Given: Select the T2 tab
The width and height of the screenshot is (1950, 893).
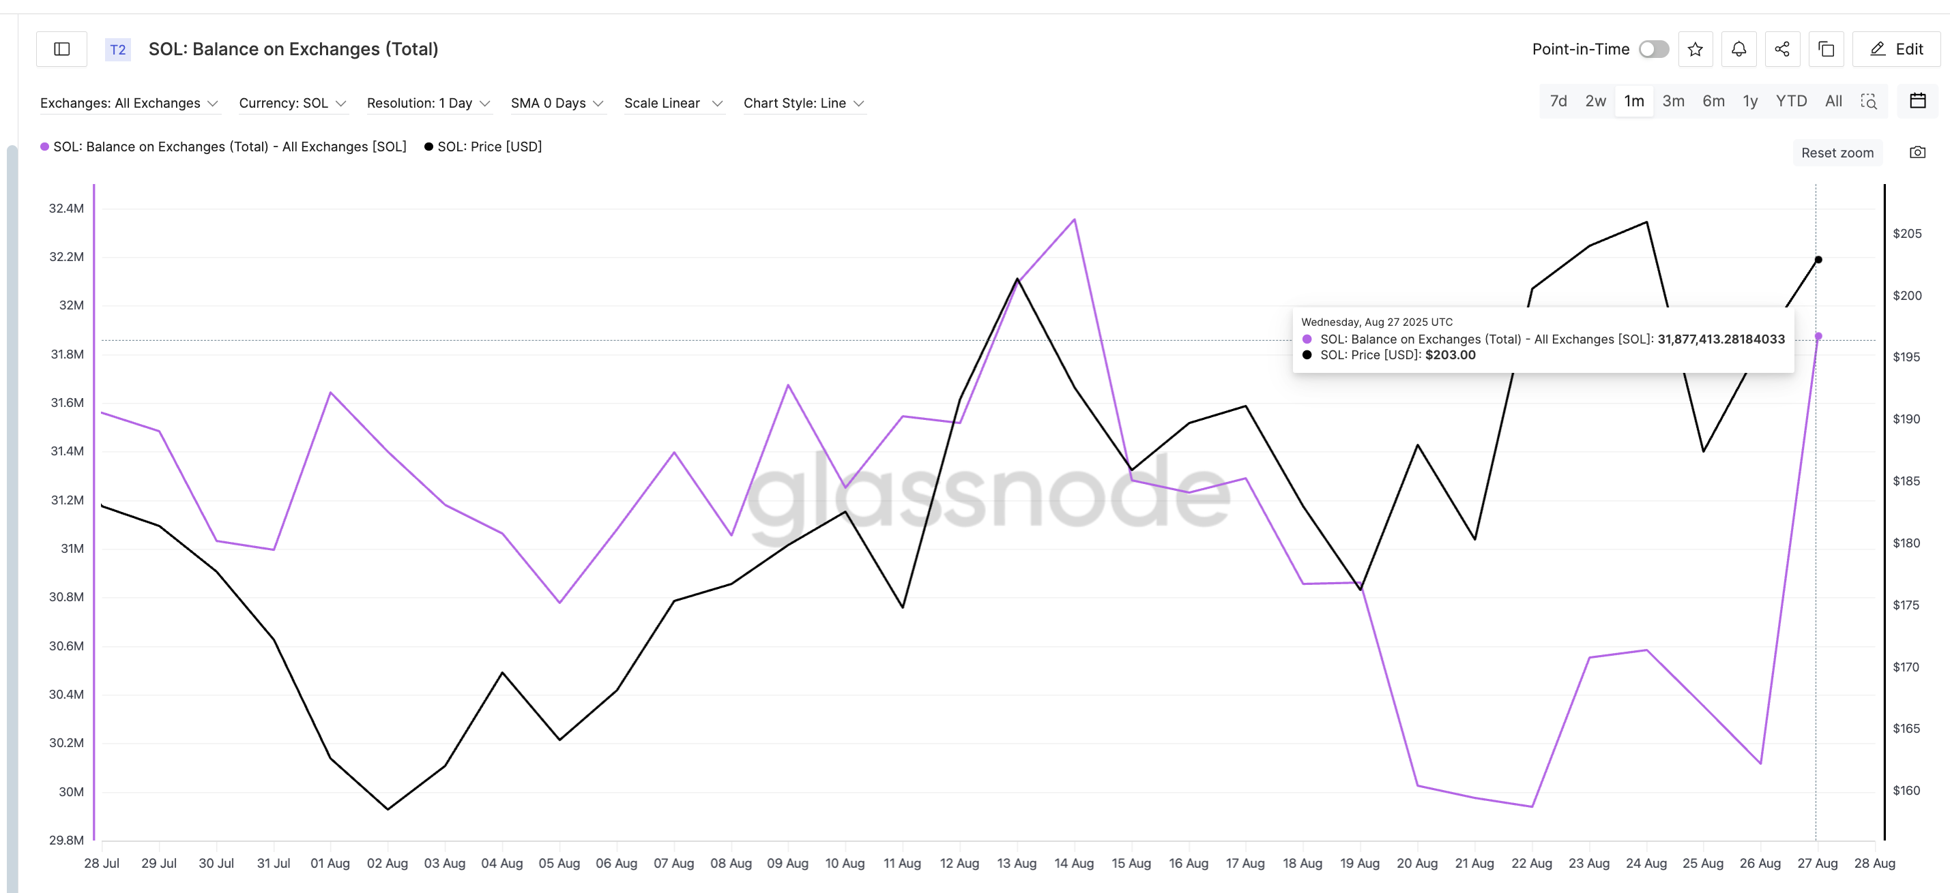Looking at the screenshot, I should tap(118, 48).
